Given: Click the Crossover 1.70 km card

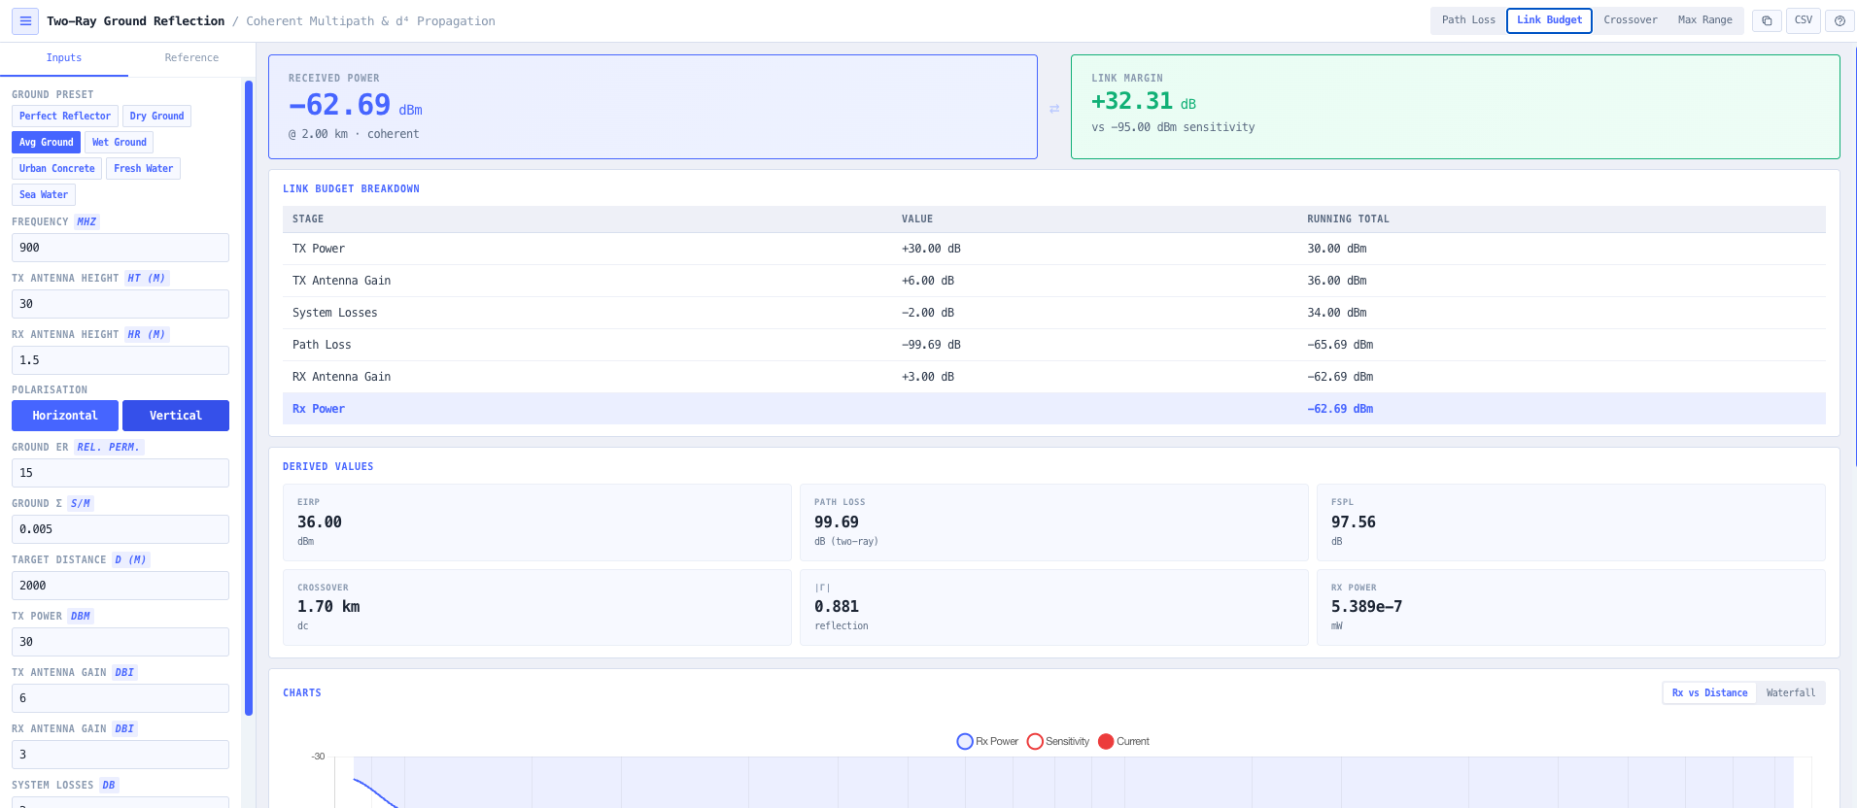Looking at the screenshot, I should tap(537, 608).
